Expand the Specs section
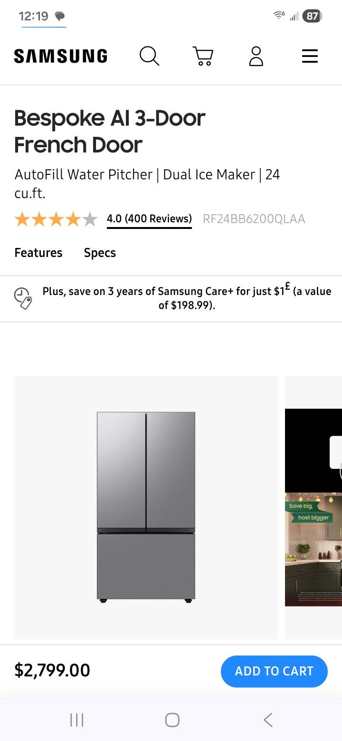This screenshot has height=741, width=342. (99, 253)
